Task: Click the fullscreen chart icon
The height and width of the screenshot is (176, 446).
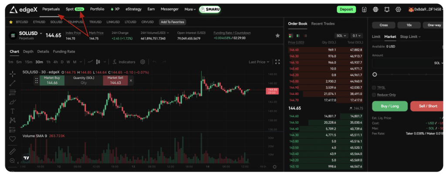Action: [277, 62]
